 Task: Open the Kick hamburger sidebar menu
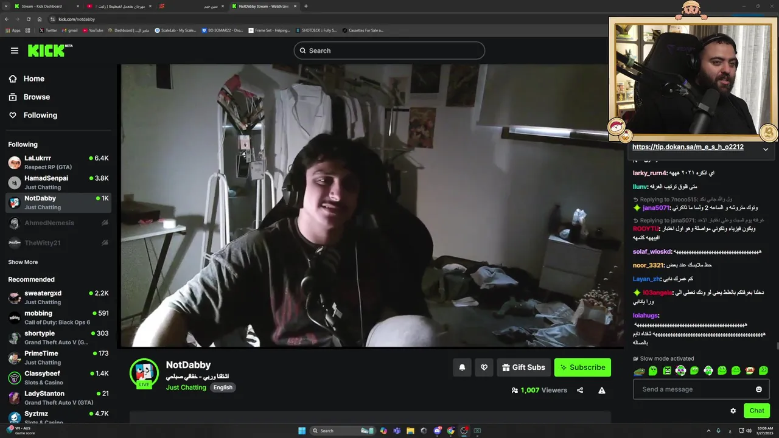[x=15, y=50]
